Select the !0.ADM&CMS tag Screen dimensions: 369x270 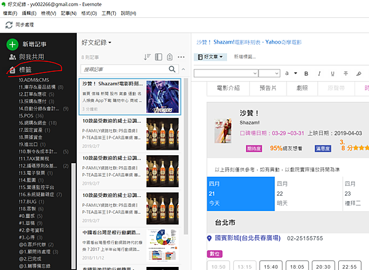34,80
